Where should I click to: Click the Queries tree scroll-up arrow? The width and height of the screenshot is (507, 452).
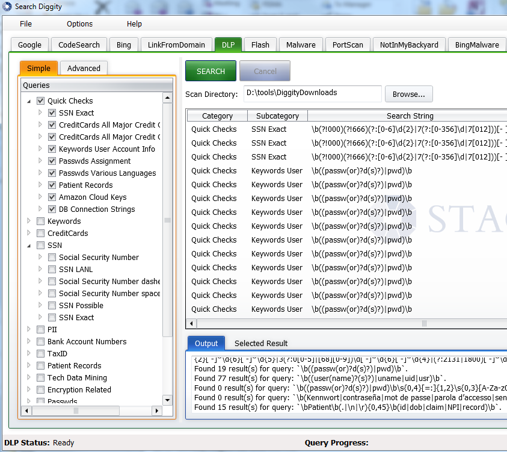tap(167, 98)
